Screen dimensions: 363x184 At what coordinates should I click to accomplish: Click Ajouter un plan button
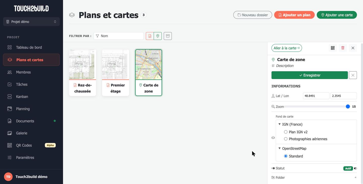294,15
